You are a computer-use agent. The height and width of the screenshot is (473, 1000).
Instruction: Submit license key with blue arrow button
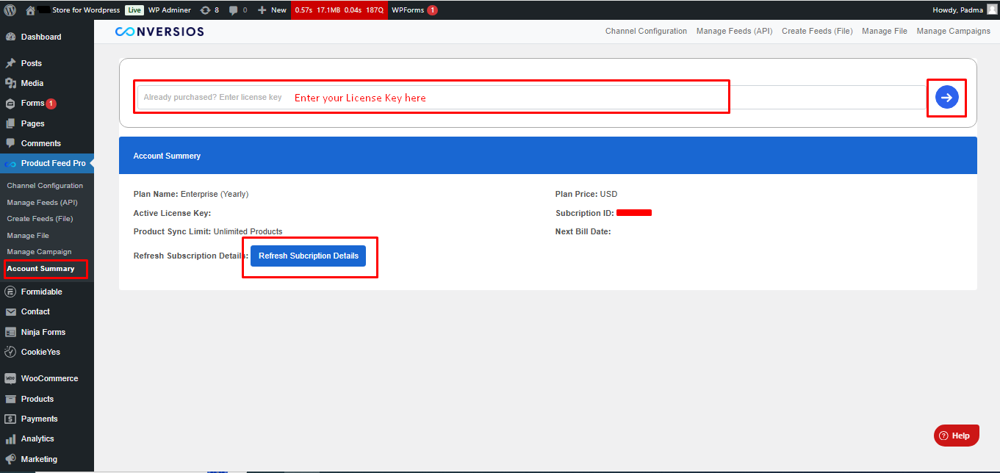946,97
